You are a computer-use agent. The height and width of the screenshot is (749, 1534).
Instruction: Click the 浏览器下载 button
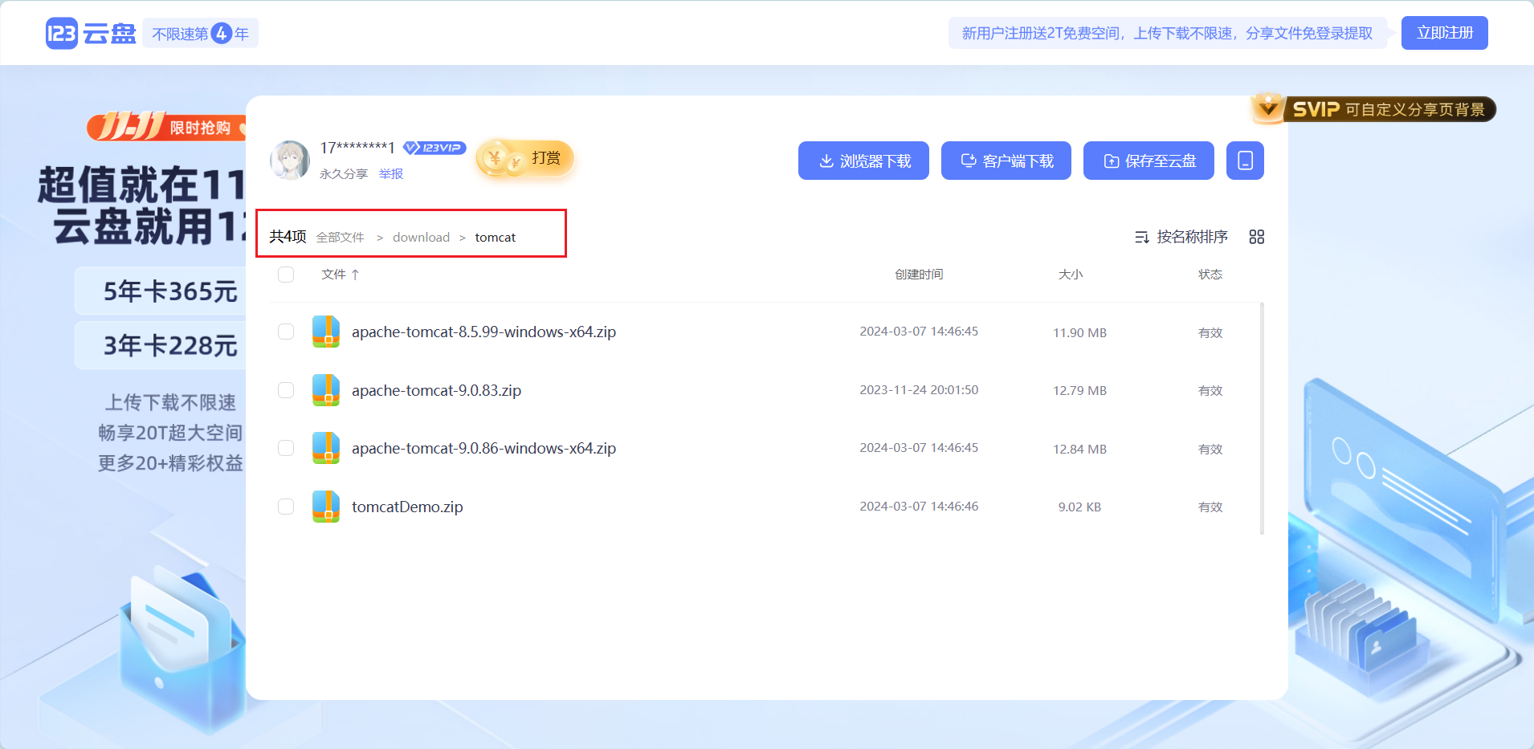[863, 161]
